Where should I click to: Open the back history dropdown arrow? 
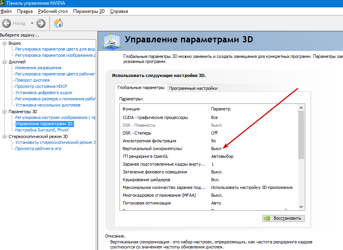(32, 23)
